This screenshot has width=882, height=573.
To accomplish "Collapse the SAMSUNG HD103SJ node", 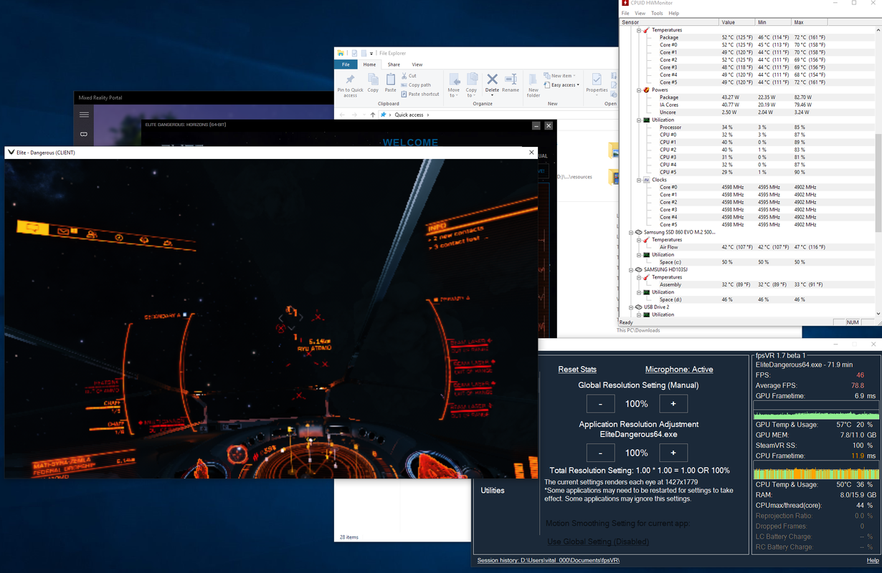I will click(631, 270).
